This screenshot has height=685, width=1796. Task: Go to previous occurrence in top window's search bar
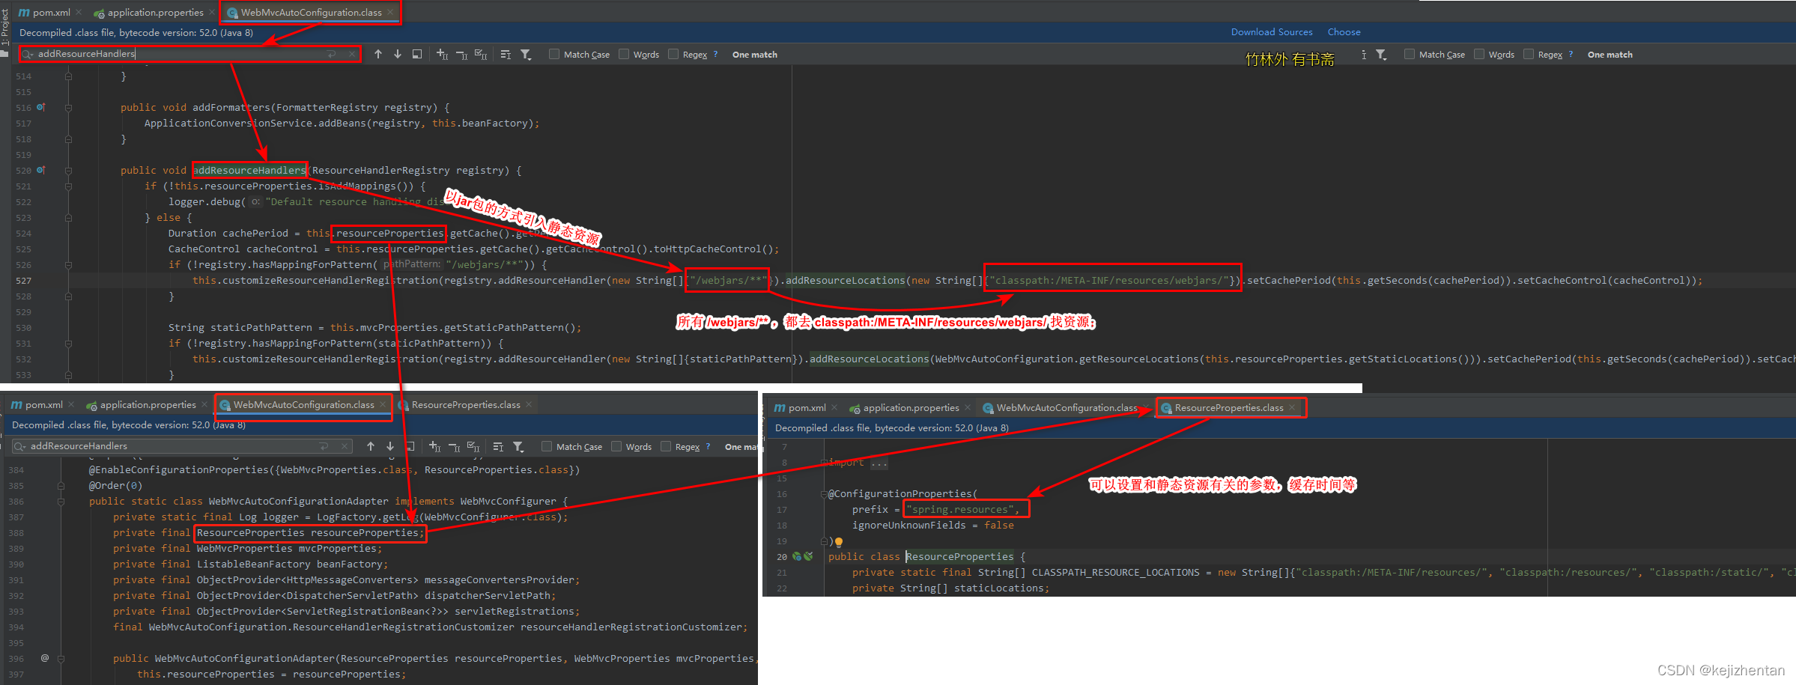coord(378,54)
